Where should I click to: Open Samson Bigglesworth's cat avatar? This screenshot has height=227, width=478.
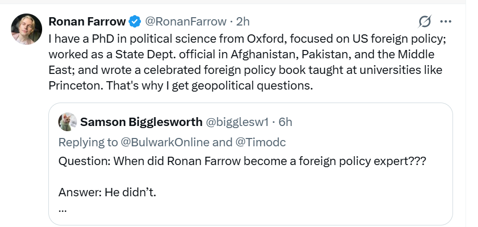pyautogui.click(x=67, y=122)
